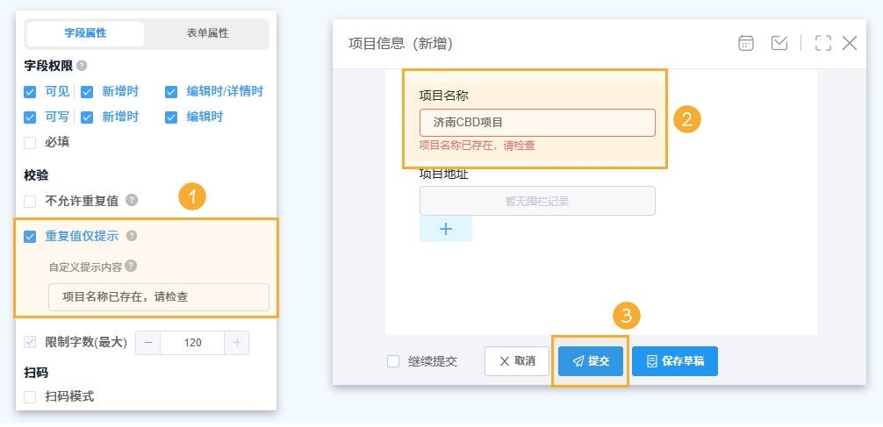Switch to the 表单属性 tab
This screenshot has width=883, height=427.
(x=207, y=33)
